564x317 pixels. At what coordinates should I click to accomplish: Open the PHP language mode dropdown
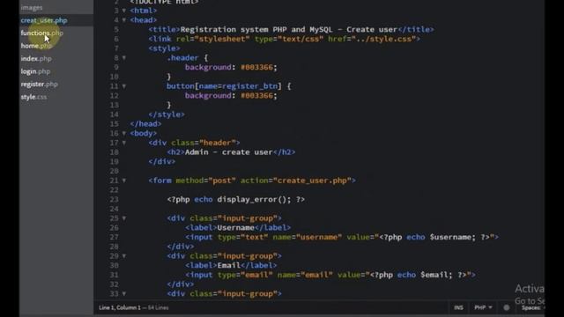tap(483, 307)
